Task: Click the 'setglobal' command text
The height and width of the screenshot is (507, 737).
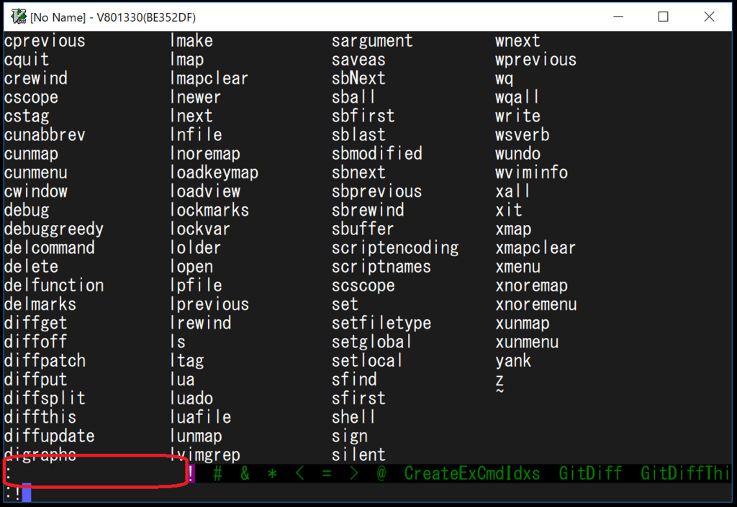Action: 372,342
